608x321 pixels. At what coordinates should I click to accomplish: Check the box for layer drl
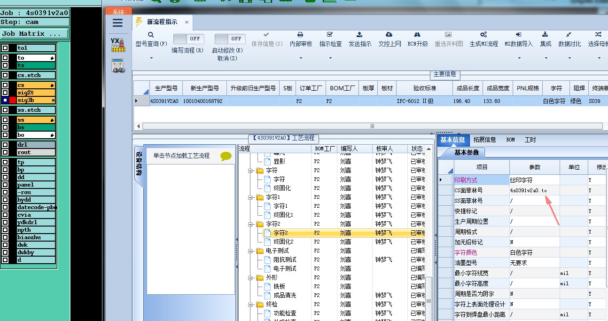(x=5, y=145)
